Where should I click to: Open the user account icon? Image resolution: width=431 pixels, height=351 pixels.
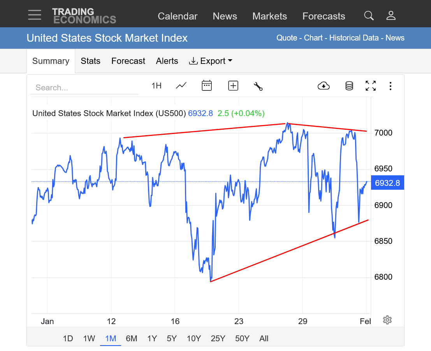click(391, 16)
